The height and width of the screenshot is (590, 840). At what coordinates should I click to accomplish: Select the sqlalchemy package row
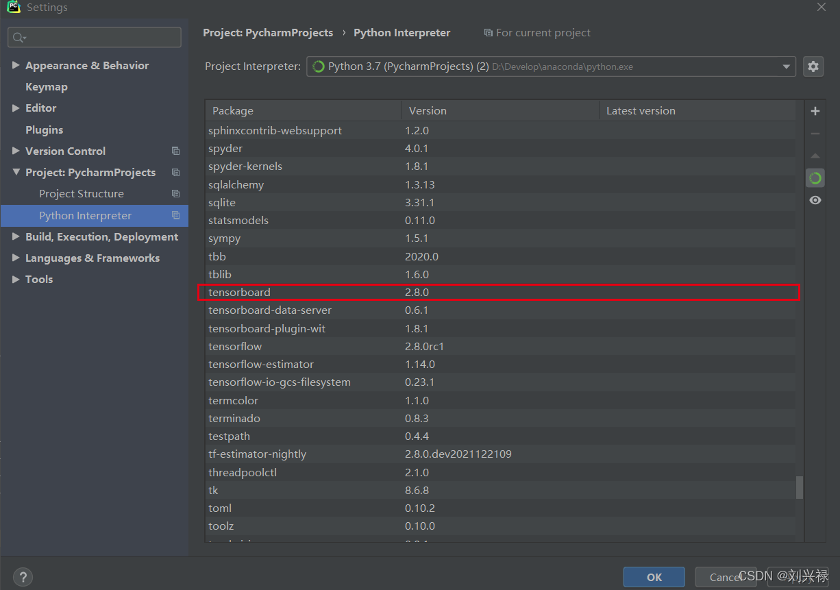coord(500,184)
